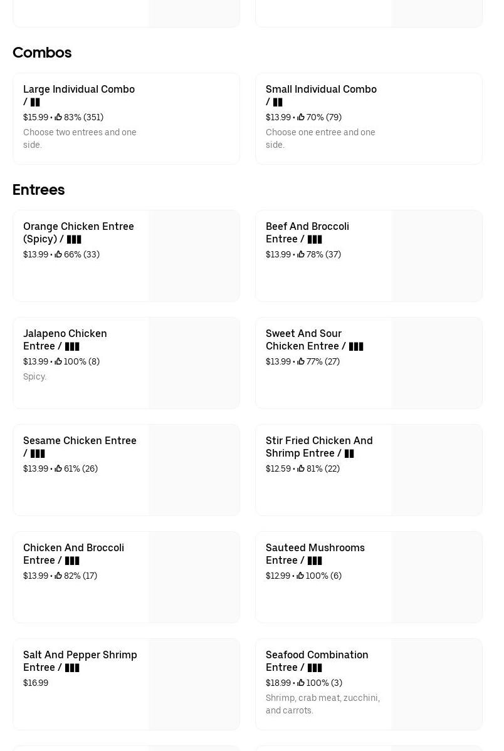Click thumbs-up icon for Sesame Chicken Entree
The width and height of the screenshot is (504, 751).
coord(58,469)
